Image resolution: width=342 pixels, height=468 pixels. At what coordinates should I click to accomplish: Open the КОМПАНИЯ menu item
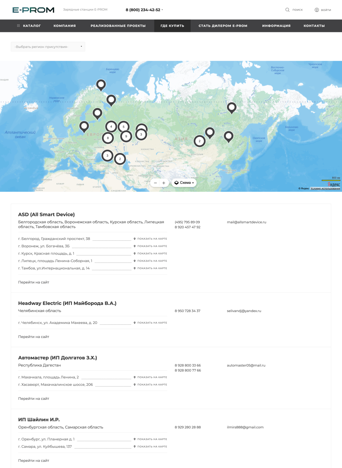tap(65, 26)
